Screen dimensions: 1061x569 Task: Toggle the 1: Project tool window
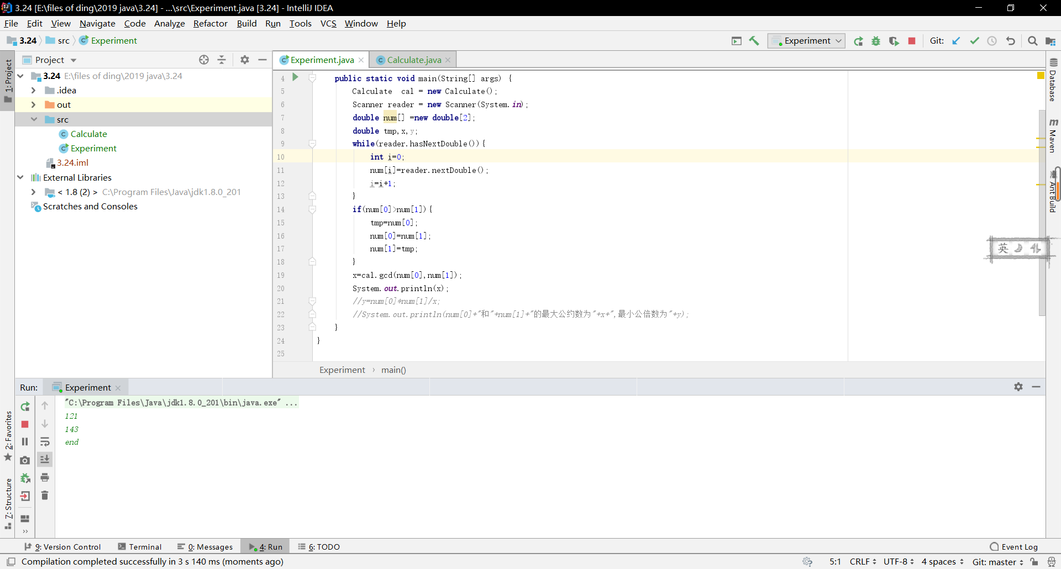8,81
